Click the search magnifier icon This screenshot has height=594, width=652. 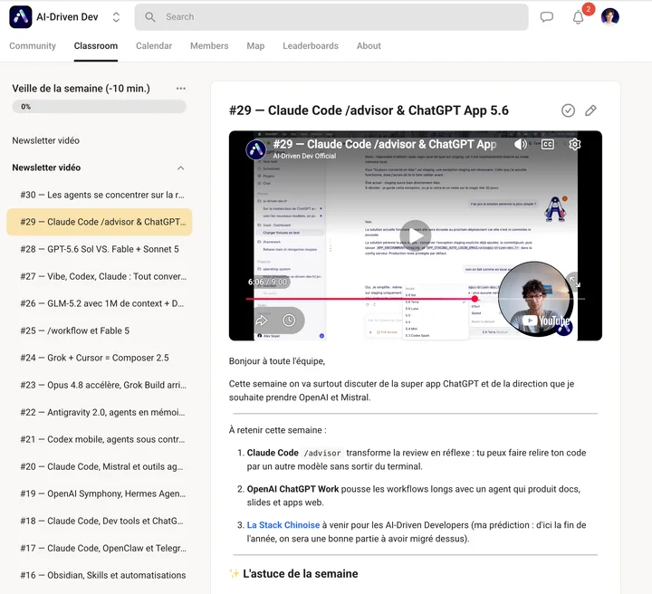coord(150,17)
